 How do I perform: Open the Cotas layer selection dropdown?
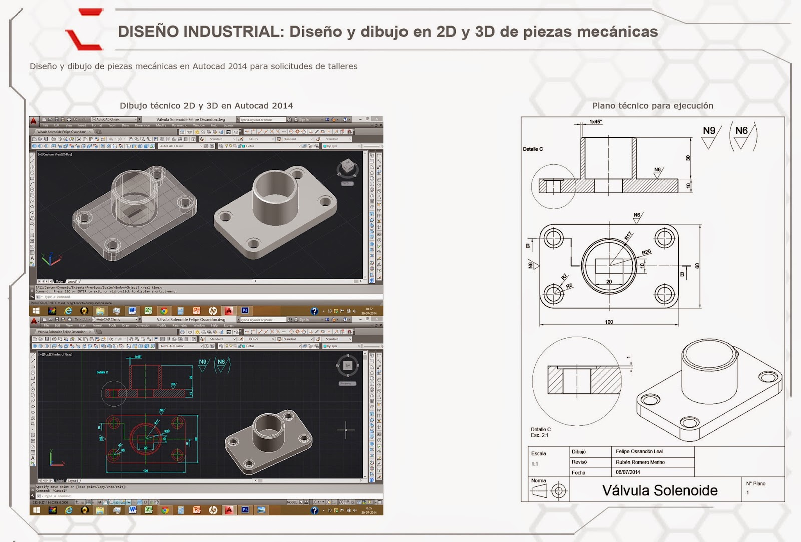click(x=300, y=146)
